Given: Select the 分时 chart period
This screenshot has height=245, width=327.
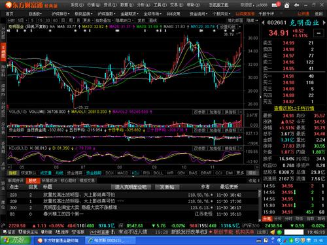Looking at the screenshot, I should click(x=11, y=20).
